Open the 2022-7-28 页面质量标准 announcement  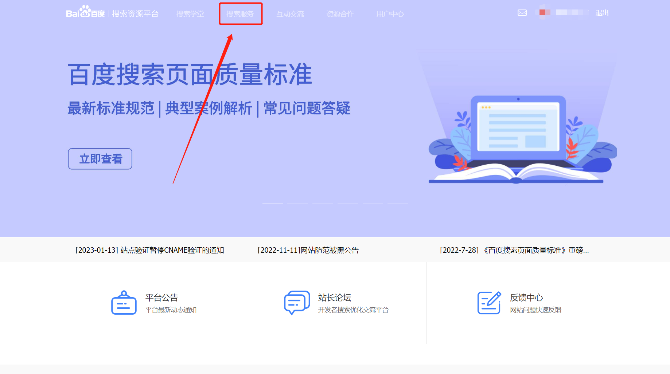514,250
